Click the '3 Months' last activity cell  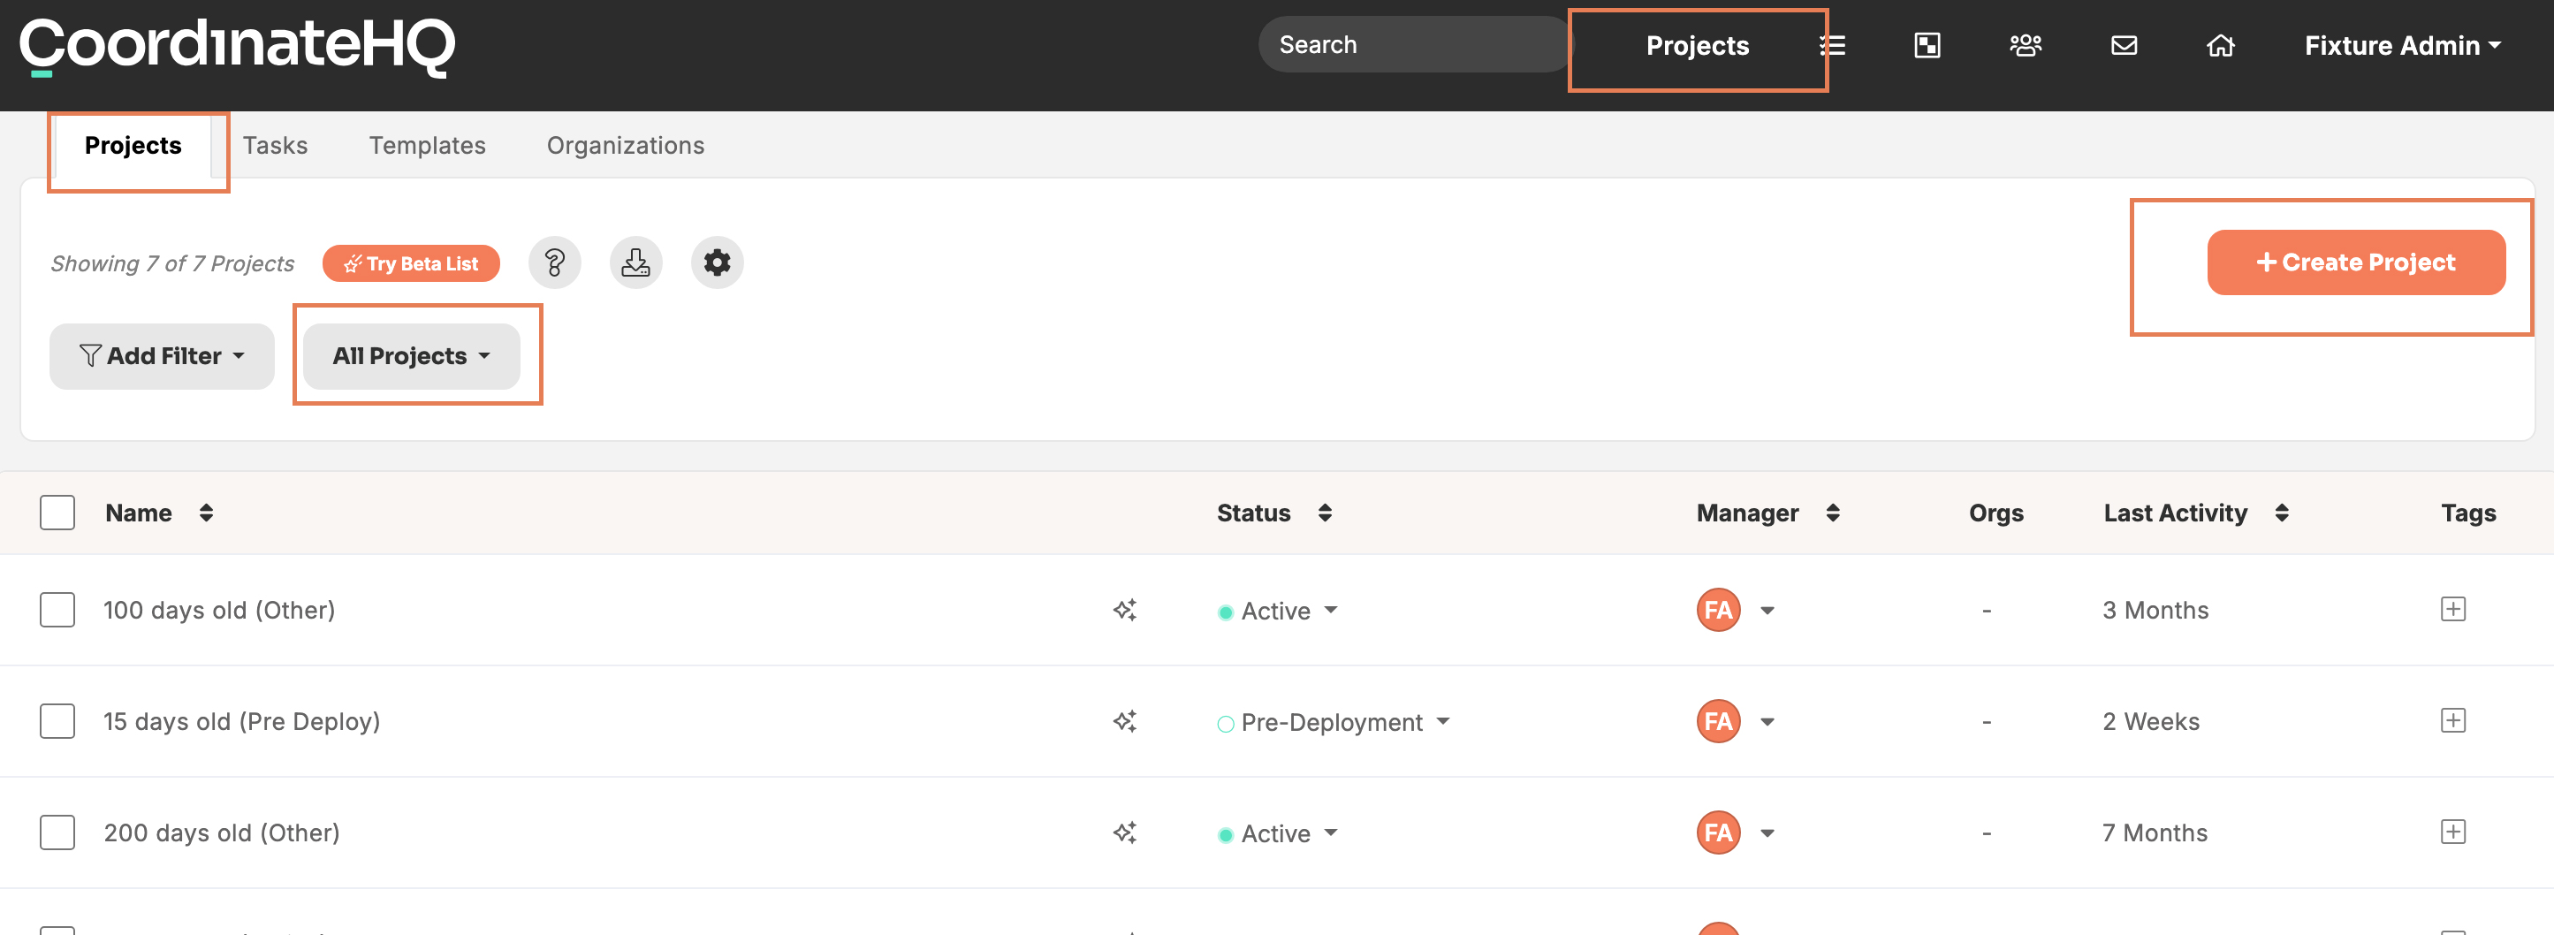pyautogui.click(x=2155, y=610)
